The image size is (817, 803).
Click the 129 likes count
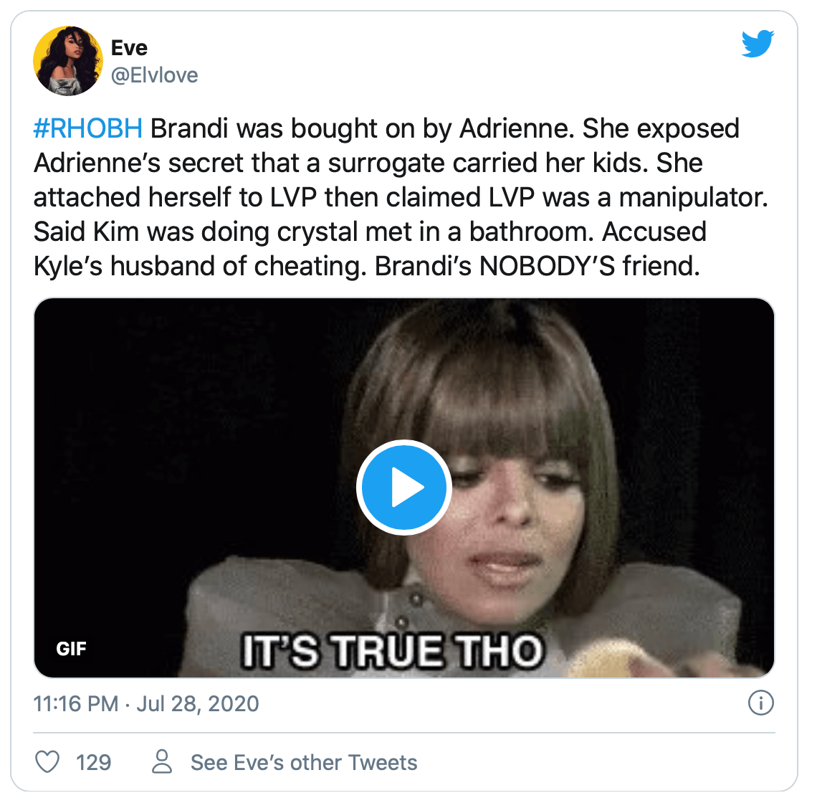[x=94, y=762]
